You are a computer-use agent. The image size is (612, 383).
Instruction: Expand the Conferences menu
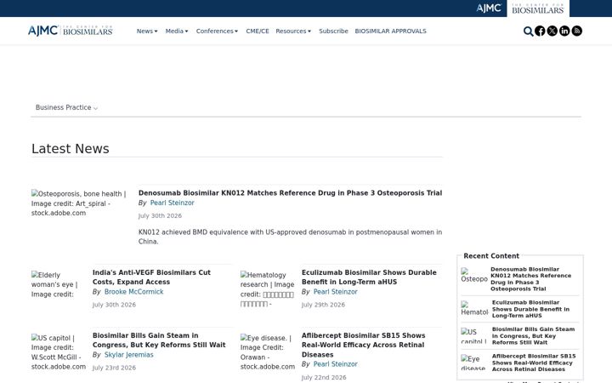point(217,31)
